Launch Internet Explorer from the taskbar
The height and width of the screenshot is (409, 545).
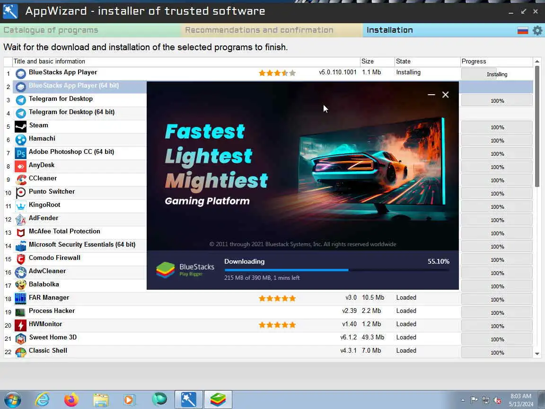click(43, 400)
